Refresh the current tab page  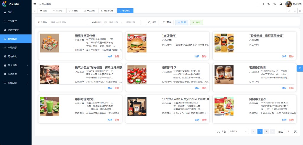pos(295,11)
